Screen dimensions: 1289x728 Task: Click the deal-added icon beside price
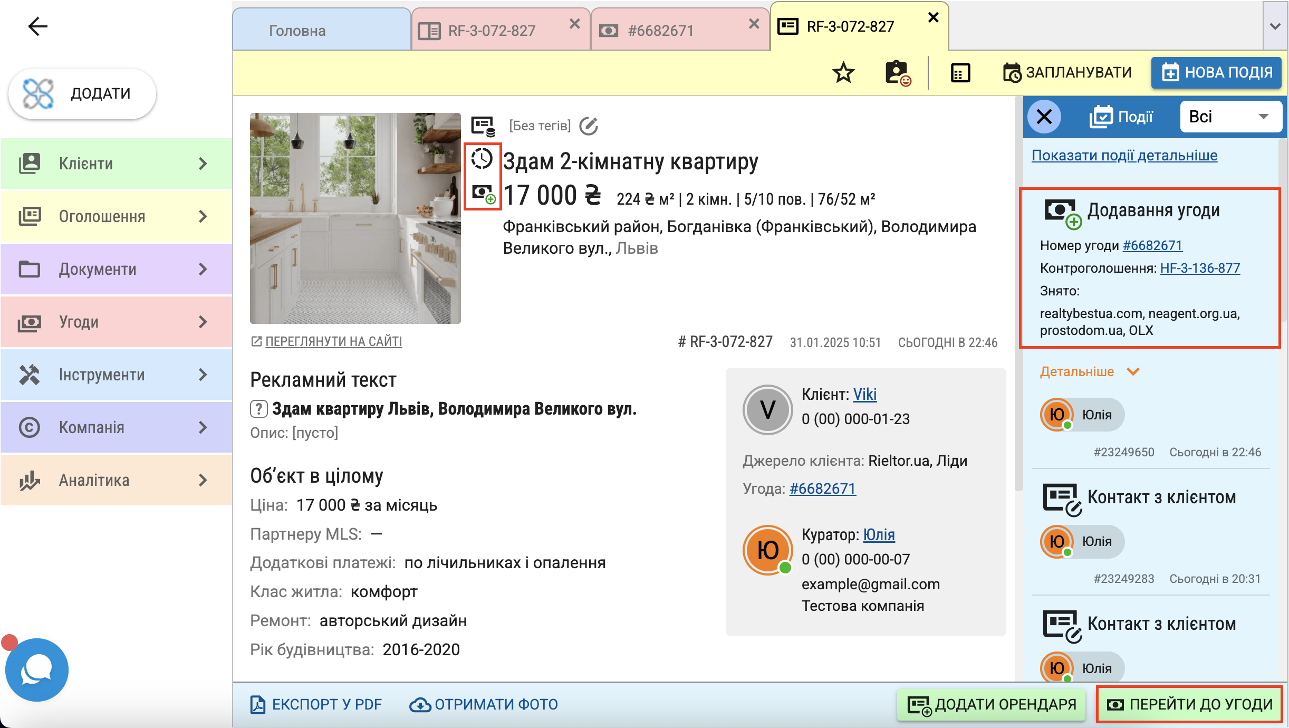click(484, 194)
